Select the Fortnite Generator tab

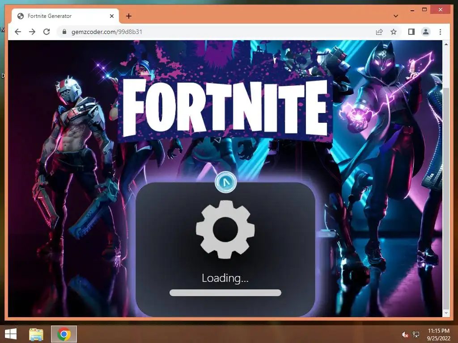pos(65,16)
